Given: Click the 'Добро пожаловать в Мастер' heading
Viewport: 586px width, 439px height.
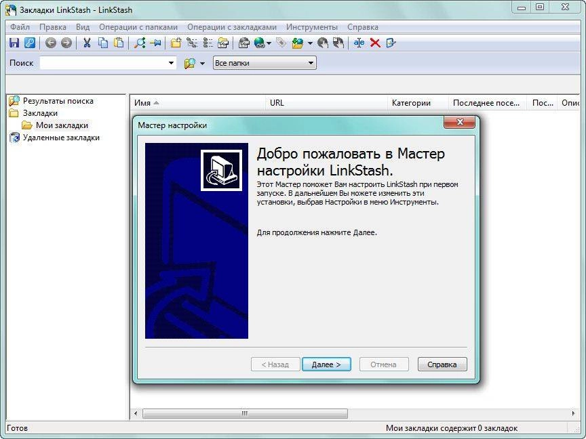Looking at the screenshot, I should [351, 154].
